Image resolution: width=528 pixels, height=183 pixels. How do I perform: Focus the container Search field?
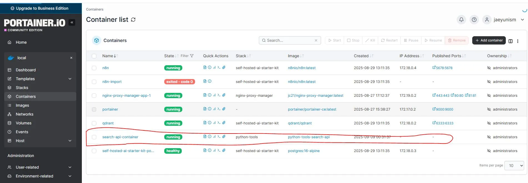tap(290, 40)
